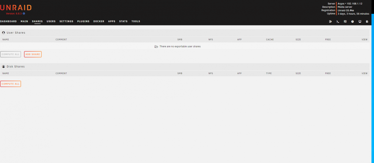Open the system Log icon

click(x=367, y=21)
